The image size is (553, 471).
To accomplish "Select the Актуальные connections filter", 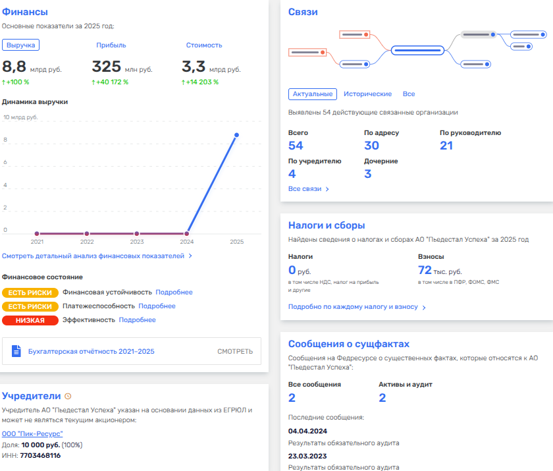I will click(x=313, y=94).
